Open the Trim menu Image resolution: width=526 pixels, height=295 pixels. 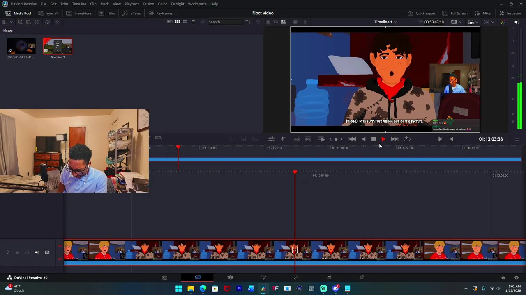point(64,4)
